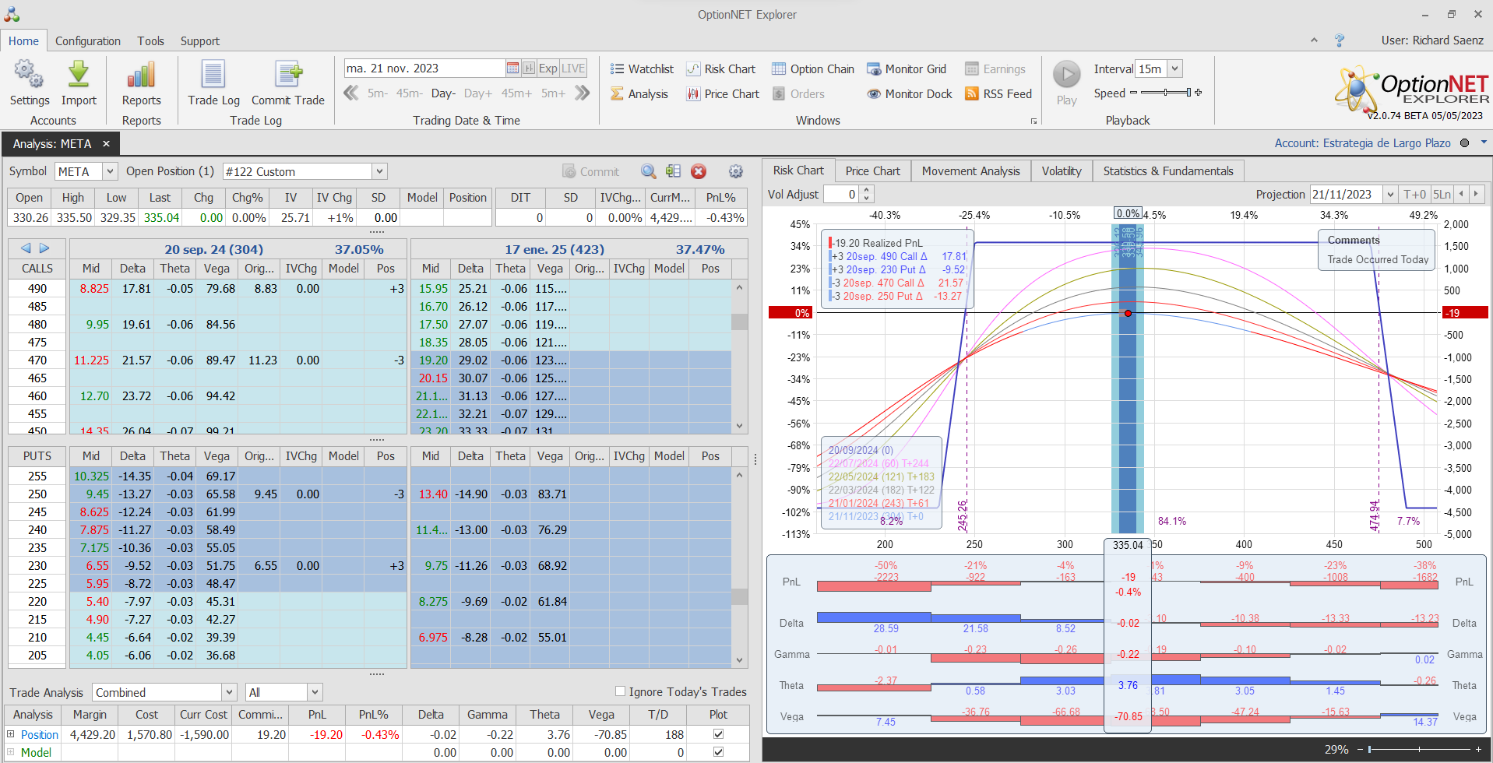This screenshot has height=763, width=1493.
Task: Increase Vol Adjust with up stepper
Action: pos(867,190)
